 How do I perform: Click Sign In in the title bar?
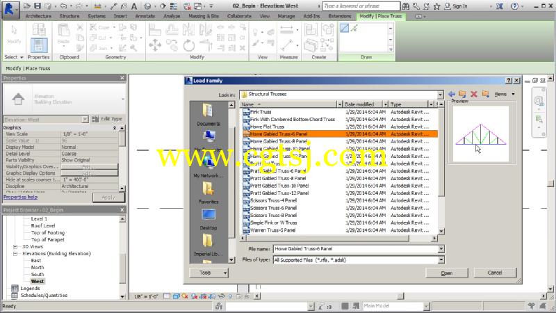pos(459,6)
